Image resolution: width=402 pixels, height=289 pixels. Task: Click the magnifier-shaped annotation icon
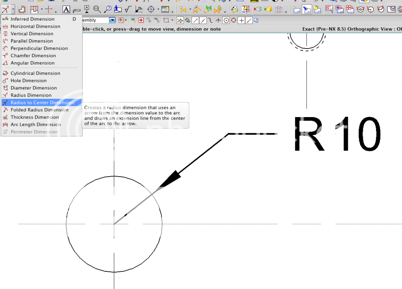pyautogui.click(x=97, y=10)
